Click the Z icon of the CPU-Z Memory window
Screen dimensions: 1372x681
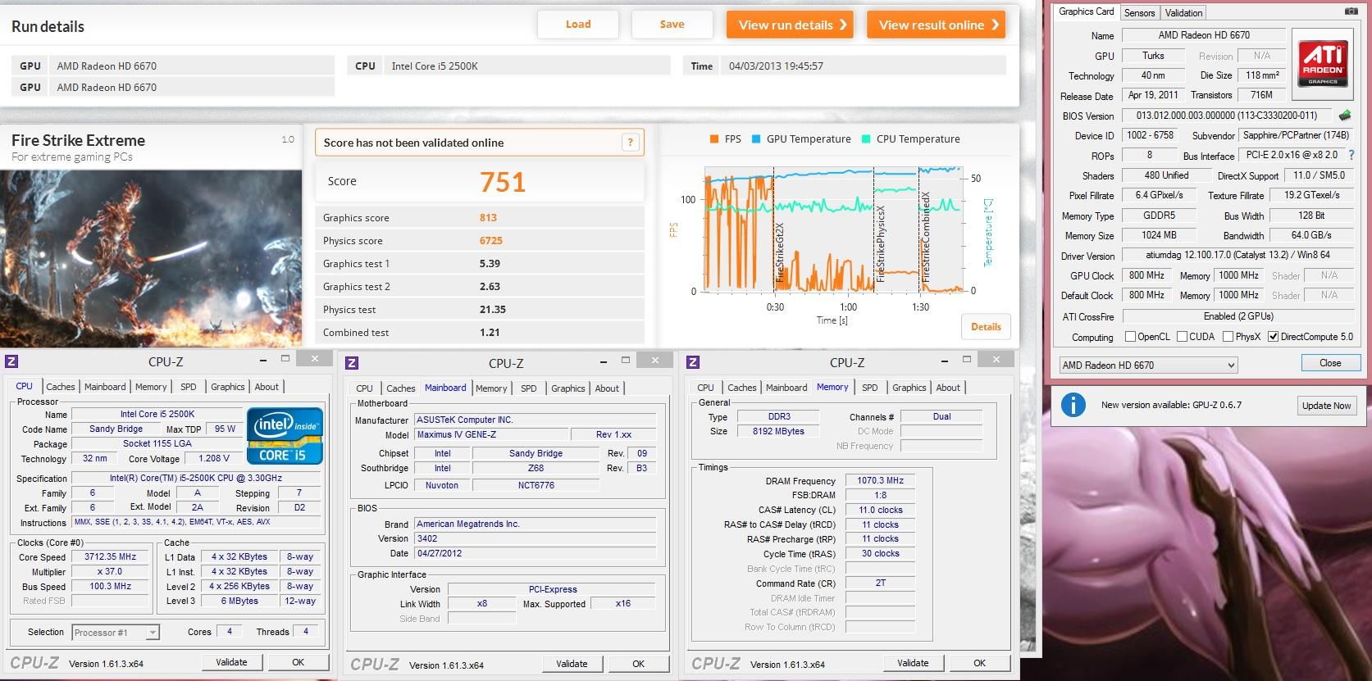point(693,362)
